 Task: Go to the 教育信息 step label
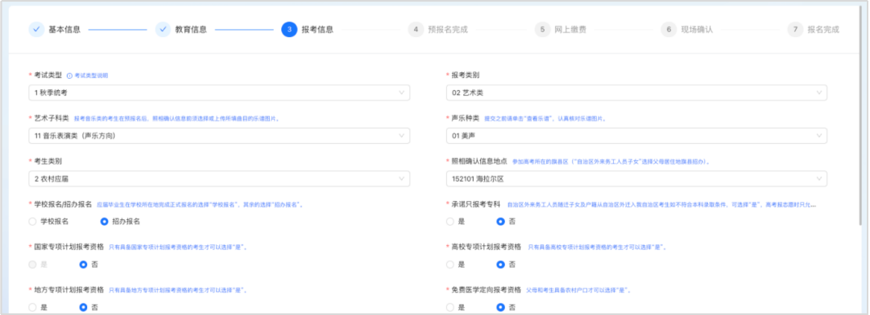(x=191, y=30)
